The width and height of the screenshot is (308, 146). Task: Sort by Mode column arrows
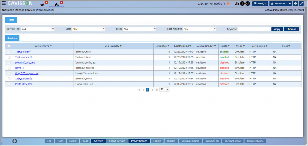pyautogui.click(x=244, y=46)
